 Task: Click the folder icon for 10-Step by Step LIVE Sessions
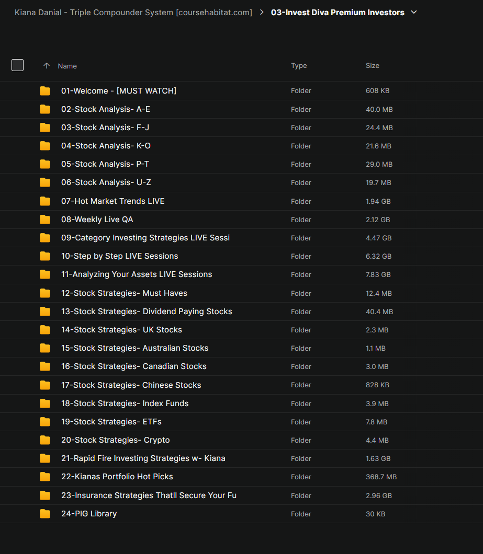click(x=45, y=257)
